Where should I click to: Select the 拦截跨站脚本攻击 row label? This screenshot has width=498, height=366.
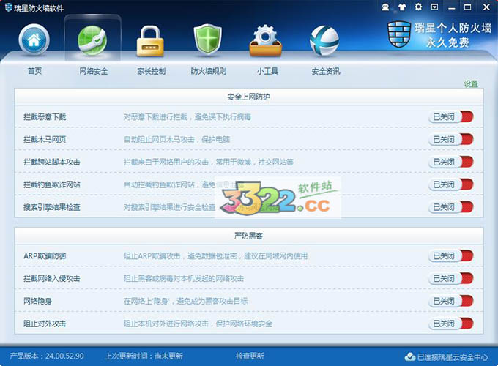click(x=51, y=162)
